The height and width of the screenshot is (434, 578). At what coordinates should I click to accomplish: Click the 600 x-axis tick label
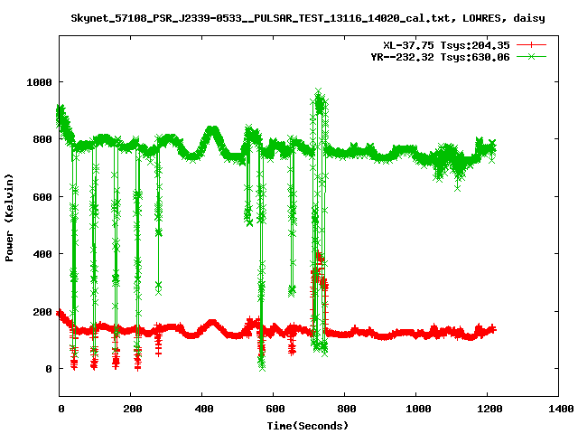275,409
